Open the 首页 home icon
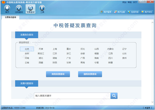The width and height of the screenshot is (155, 110). [7, 9]
